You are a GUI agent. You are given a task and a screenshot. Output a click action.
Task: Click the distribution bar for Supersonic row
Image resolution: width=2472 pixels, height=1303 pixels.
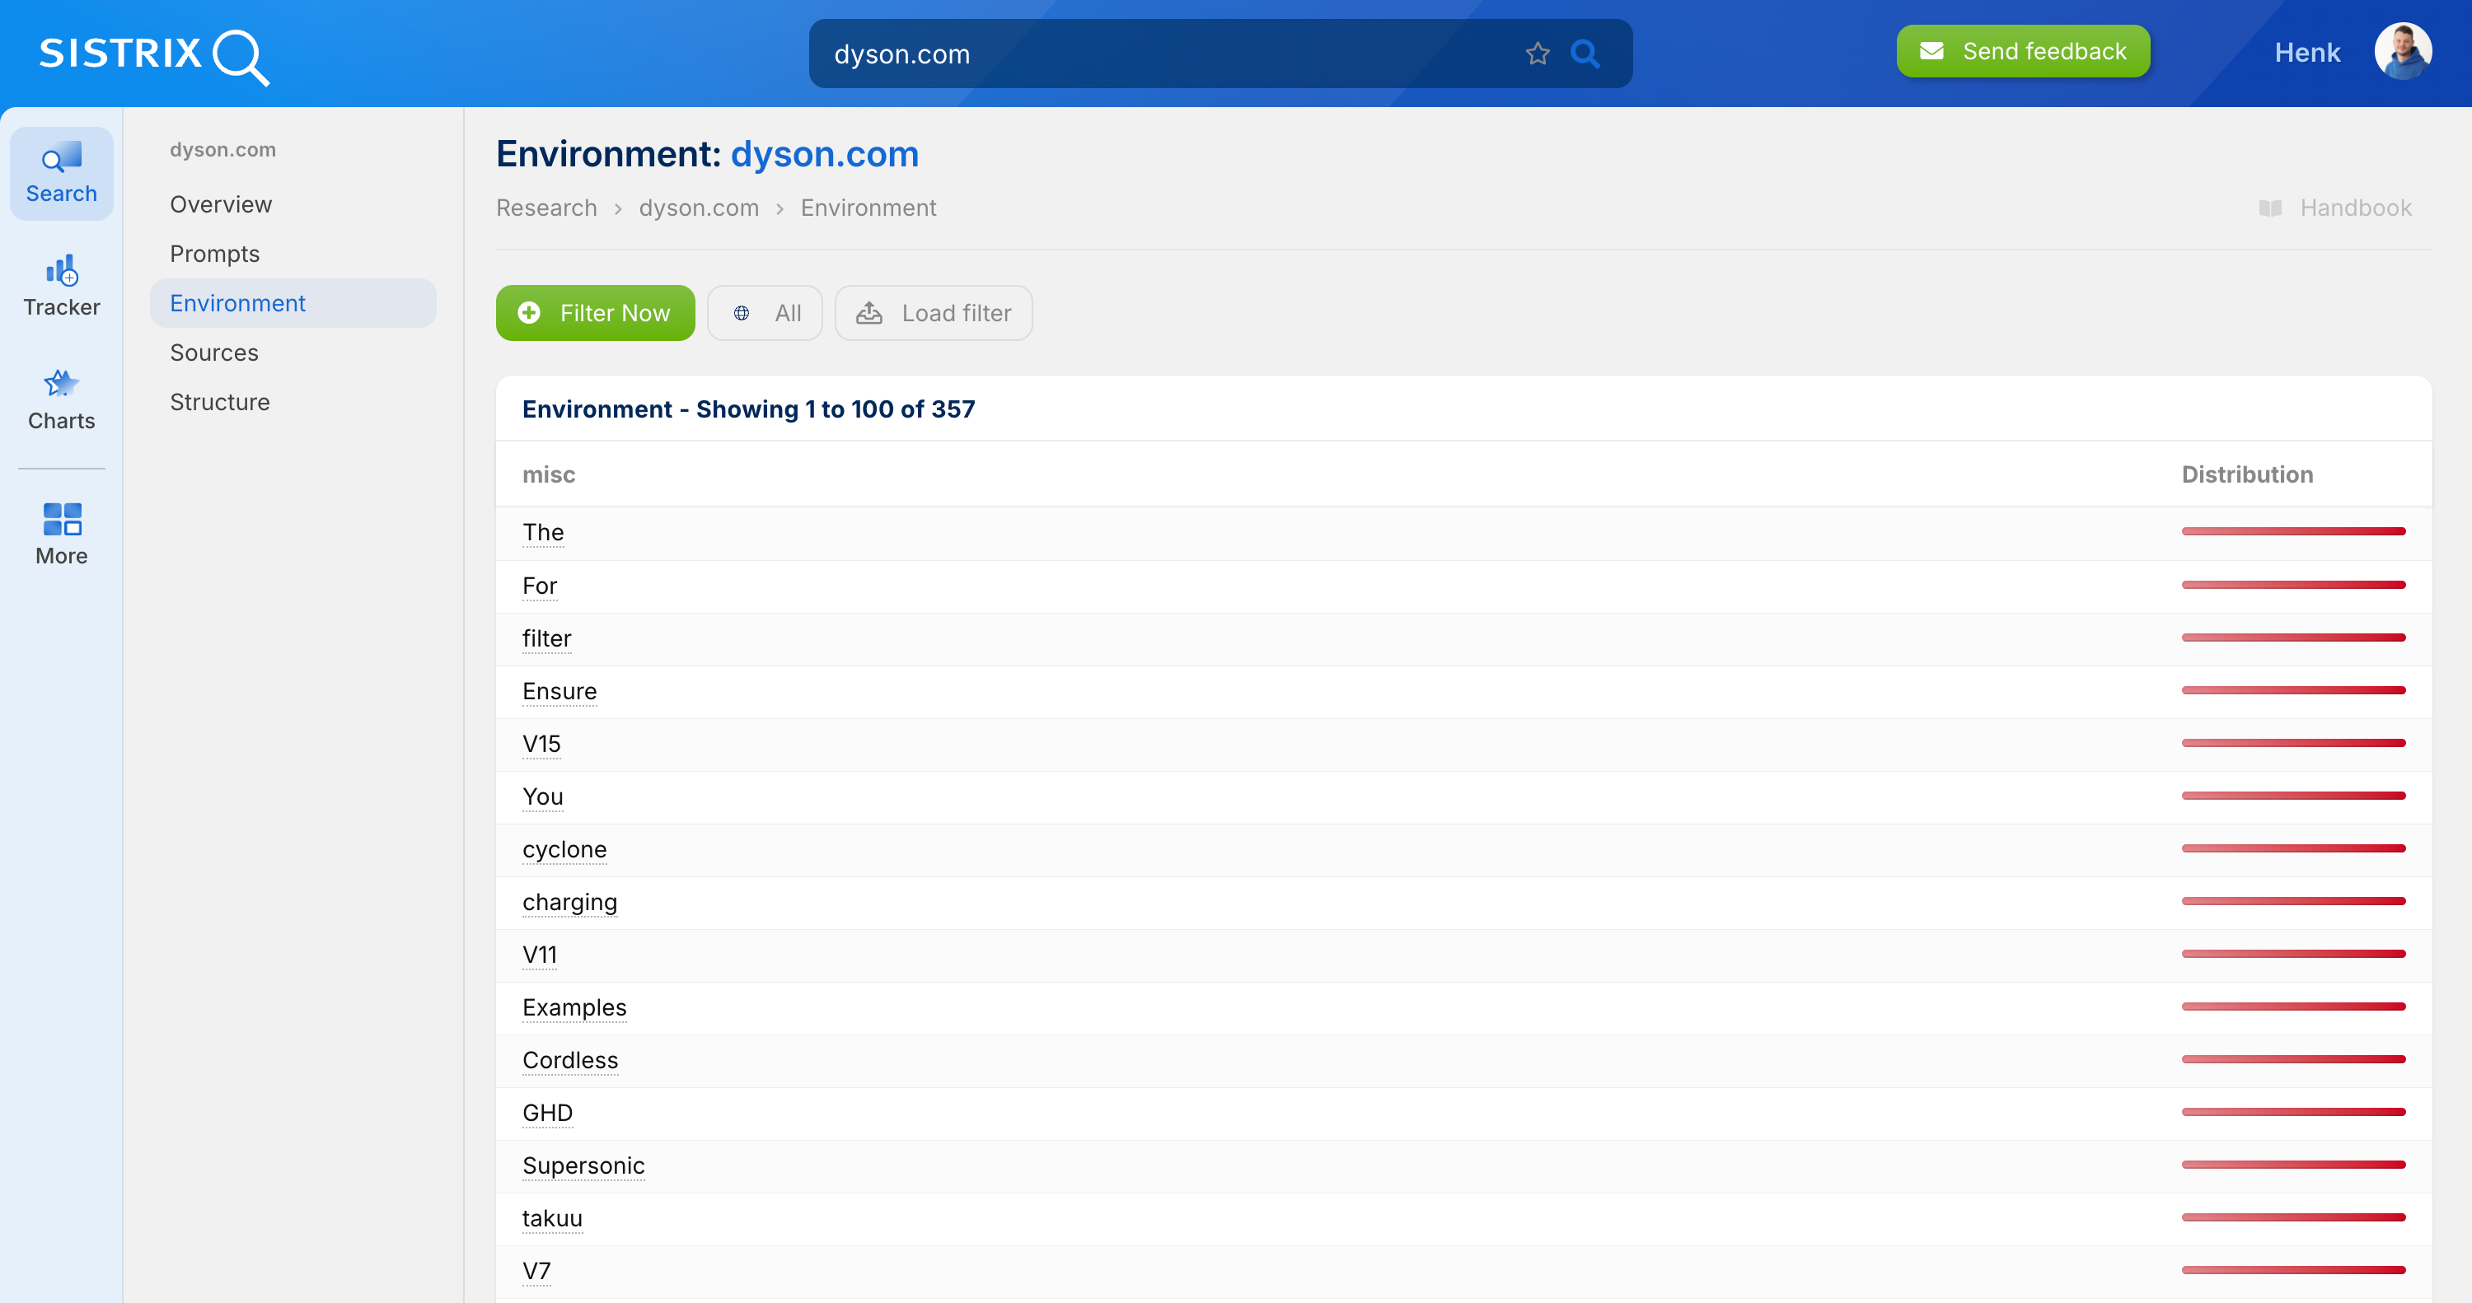[x=2292, y=1165]
